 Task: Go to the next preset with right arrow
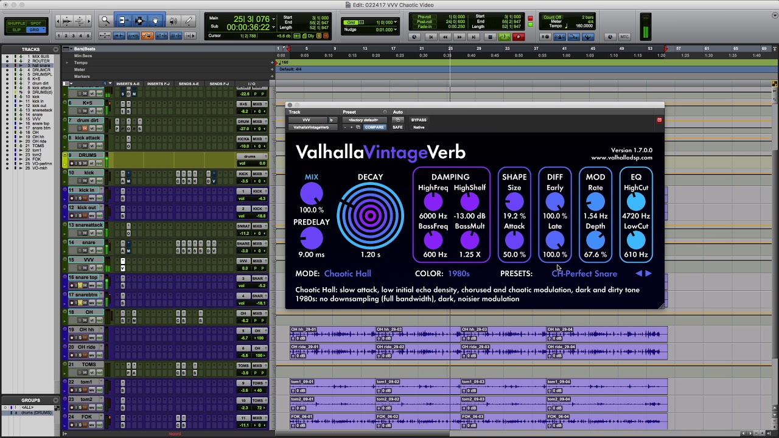(x=649, y=274)
